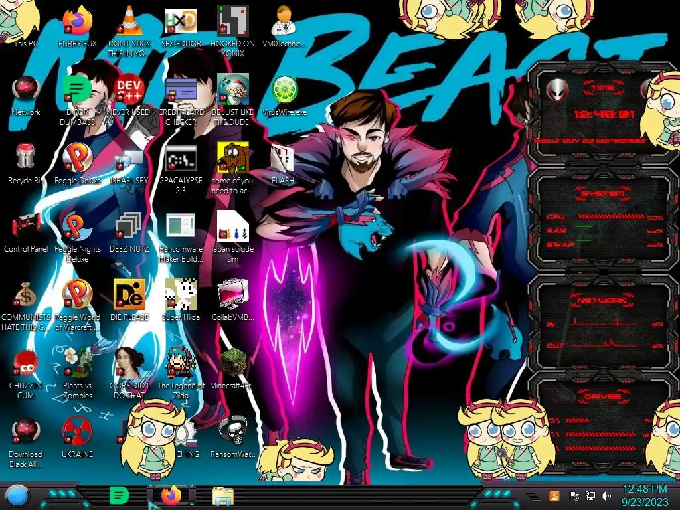The height and width of the screenshot is (510, 680).
Task: Click the Start orb on the taskbar
Action: pos(17,497)
